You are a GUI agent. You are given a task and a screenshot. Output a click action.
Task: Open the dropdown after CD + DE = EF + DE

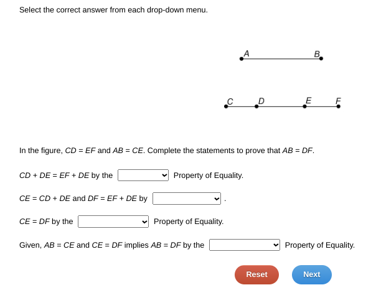[143, 175]
